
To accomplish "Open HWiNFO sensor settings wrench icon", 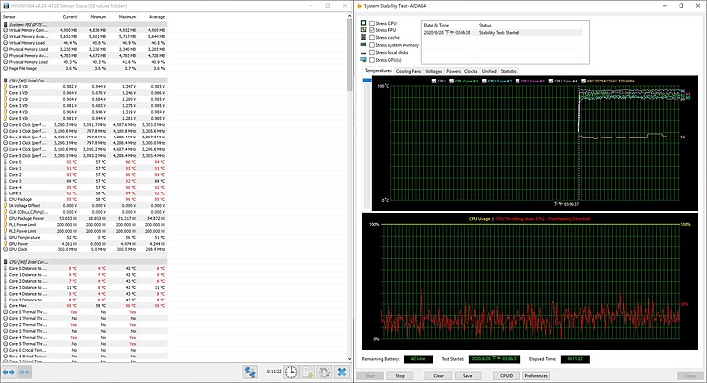I will click(x=324, y=372).
